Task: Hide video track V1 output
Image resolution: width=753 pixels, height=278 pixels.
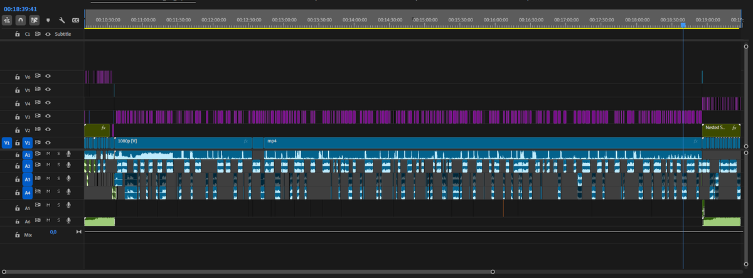Action: coord(48,143)
